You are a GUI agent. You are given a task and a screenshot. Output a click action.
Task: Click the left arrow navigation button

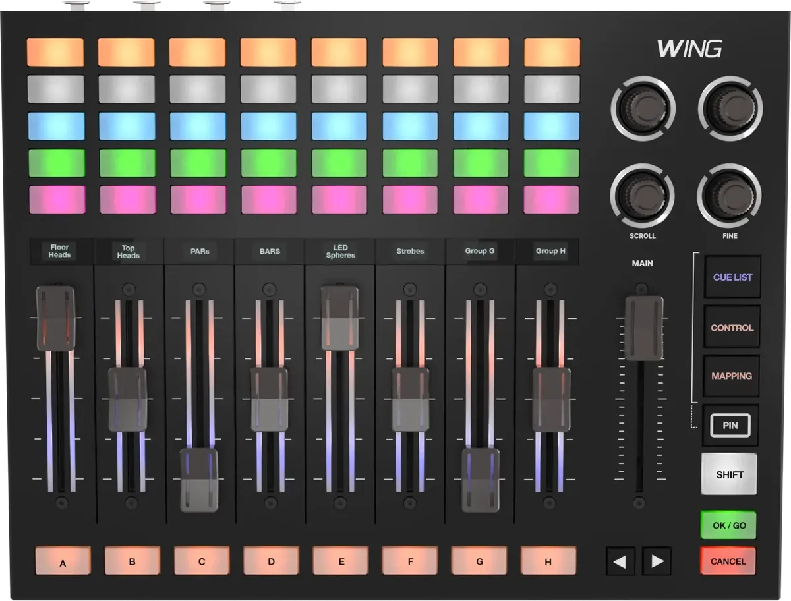point(620,561)
